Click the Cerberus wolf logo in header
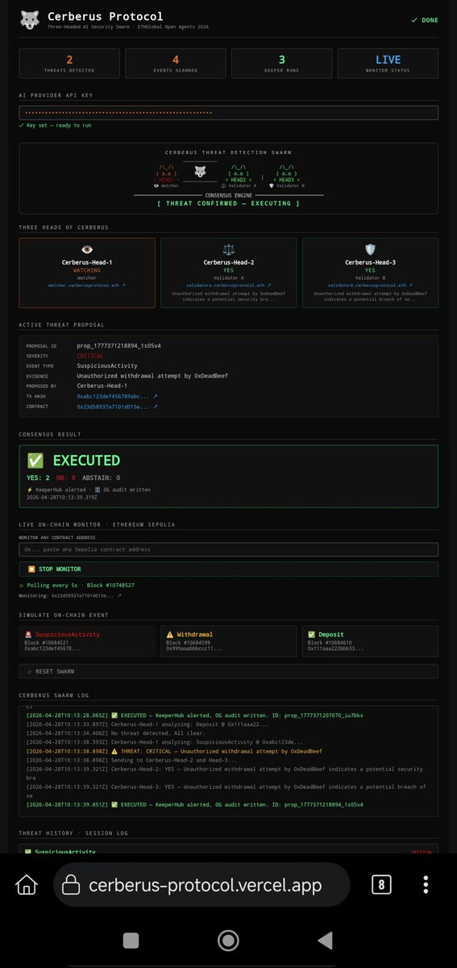The height and width of the screenshot is (968, 457). pyautogui.click(x=30, y=19)
